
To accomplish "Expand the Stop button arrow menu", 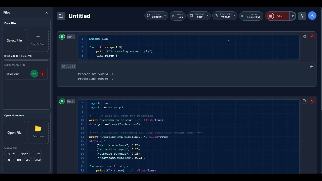I will click(293, 16).
